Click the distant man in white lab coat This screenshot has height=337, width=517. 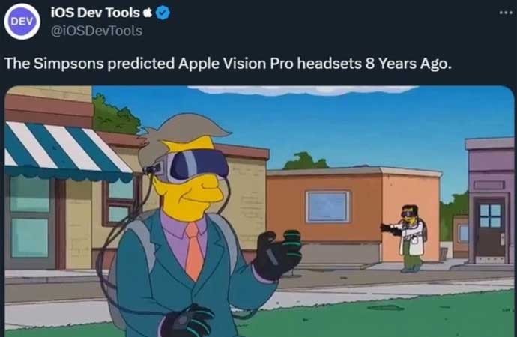coord(407,238)
